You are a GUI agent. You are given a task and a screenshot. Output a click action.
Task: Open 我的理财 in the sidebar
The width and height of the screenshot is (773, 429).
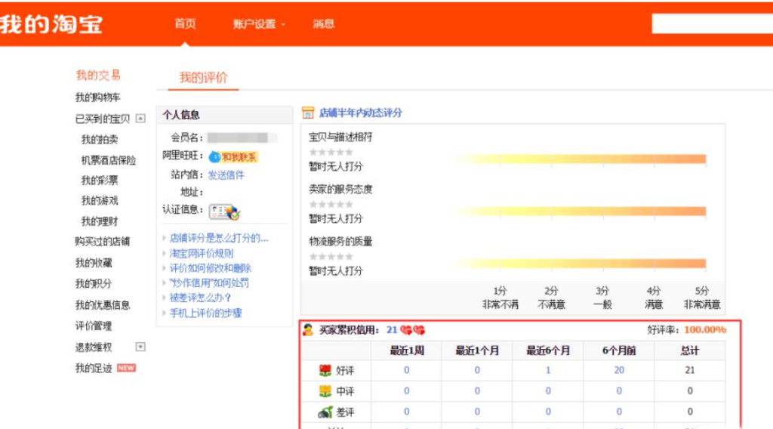tap(100, 221)
